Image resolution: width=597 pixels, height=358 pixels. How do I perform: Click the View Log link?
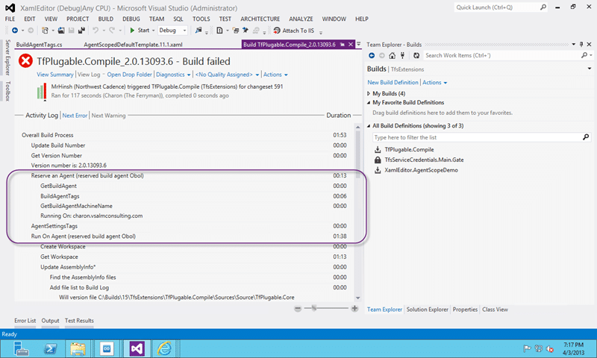click(89, 75)
